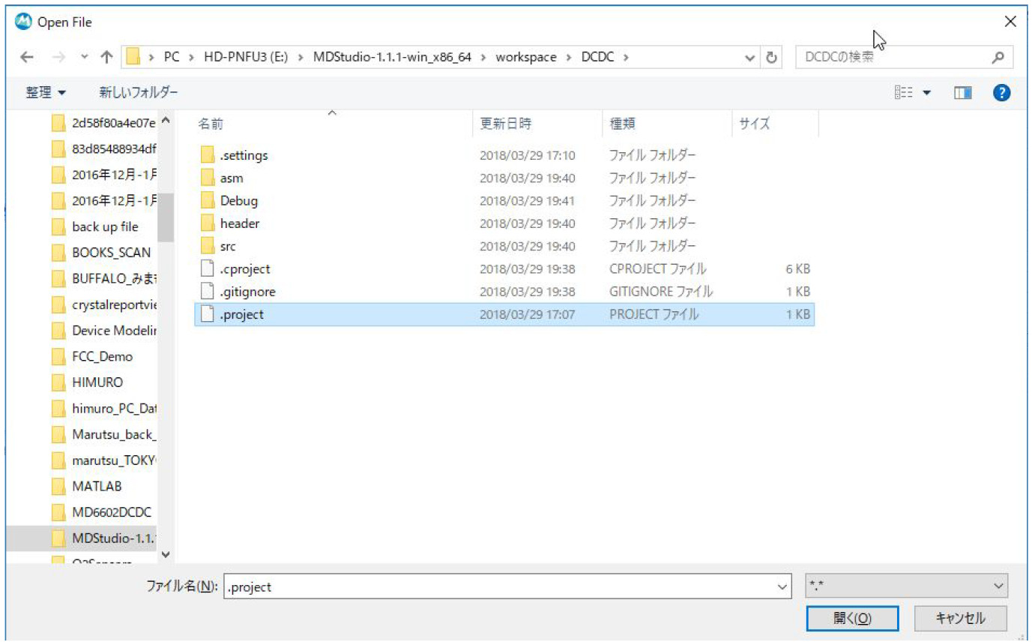Click the Up one level arrow
The width and height of the screenshot is (1032, 642).
click(x=106, y=57)
